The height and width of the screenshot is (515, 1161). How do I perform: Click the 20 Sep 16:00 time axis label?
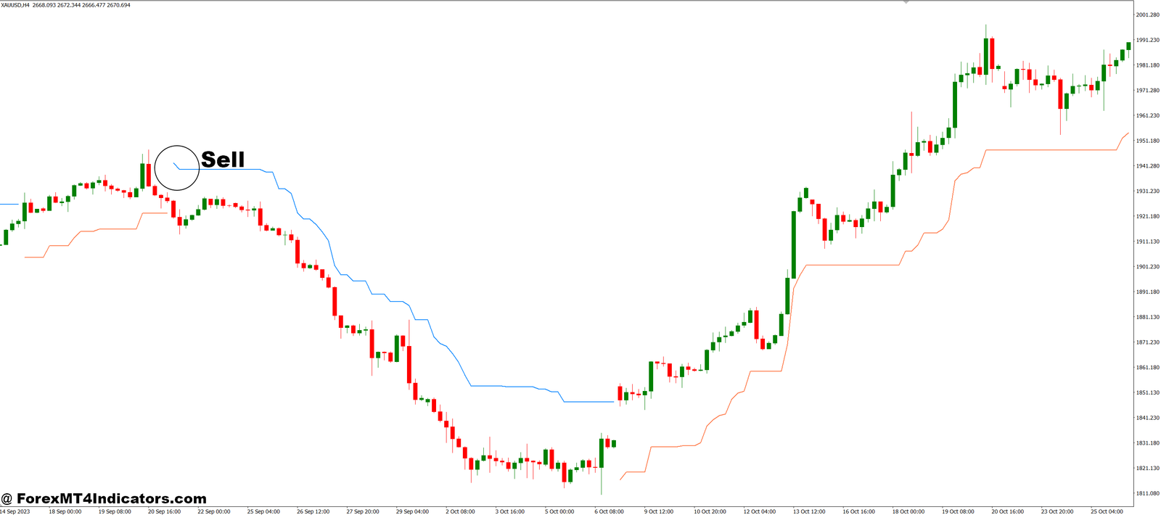[164, 511]
